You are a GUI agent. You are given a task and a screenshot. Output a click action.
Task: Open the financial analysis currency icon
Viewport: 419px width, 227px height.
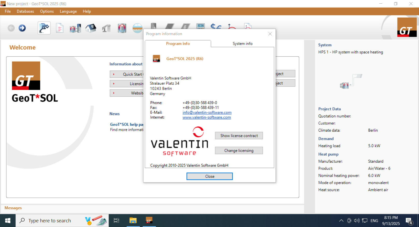(x=216, y=26)
